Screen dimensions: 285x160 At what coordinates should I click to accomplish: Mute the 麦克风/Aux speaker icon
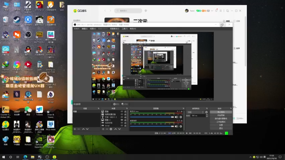176,117
